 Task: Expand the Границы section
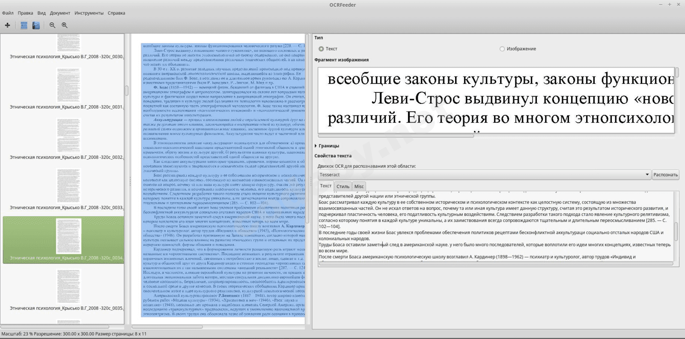pyautogui.click(x=328, y=146)
